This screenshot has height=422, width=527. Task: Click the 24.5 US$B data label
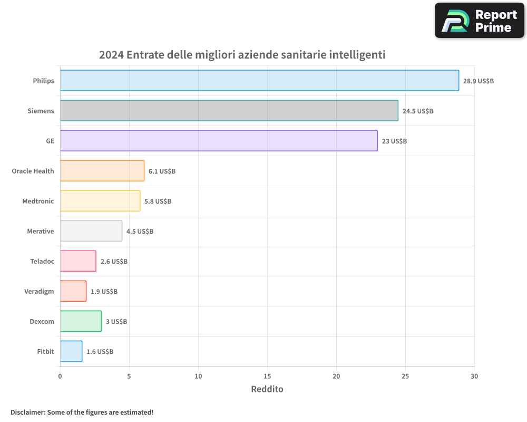[417, 111]
